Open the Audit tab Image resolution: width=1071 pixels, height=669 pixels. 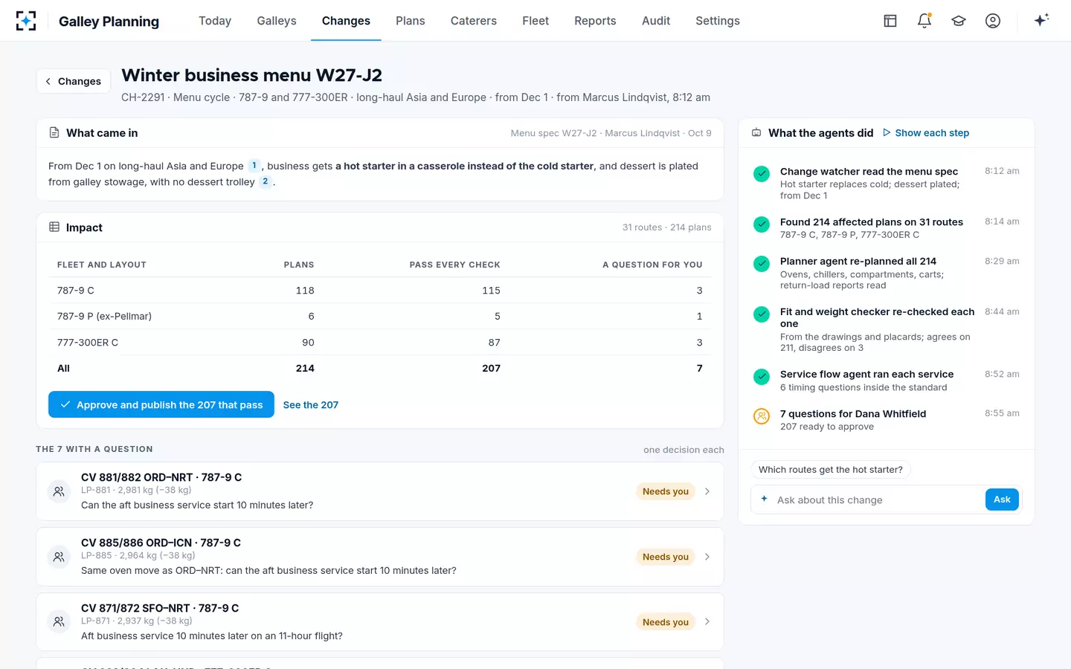coord(656,21)
